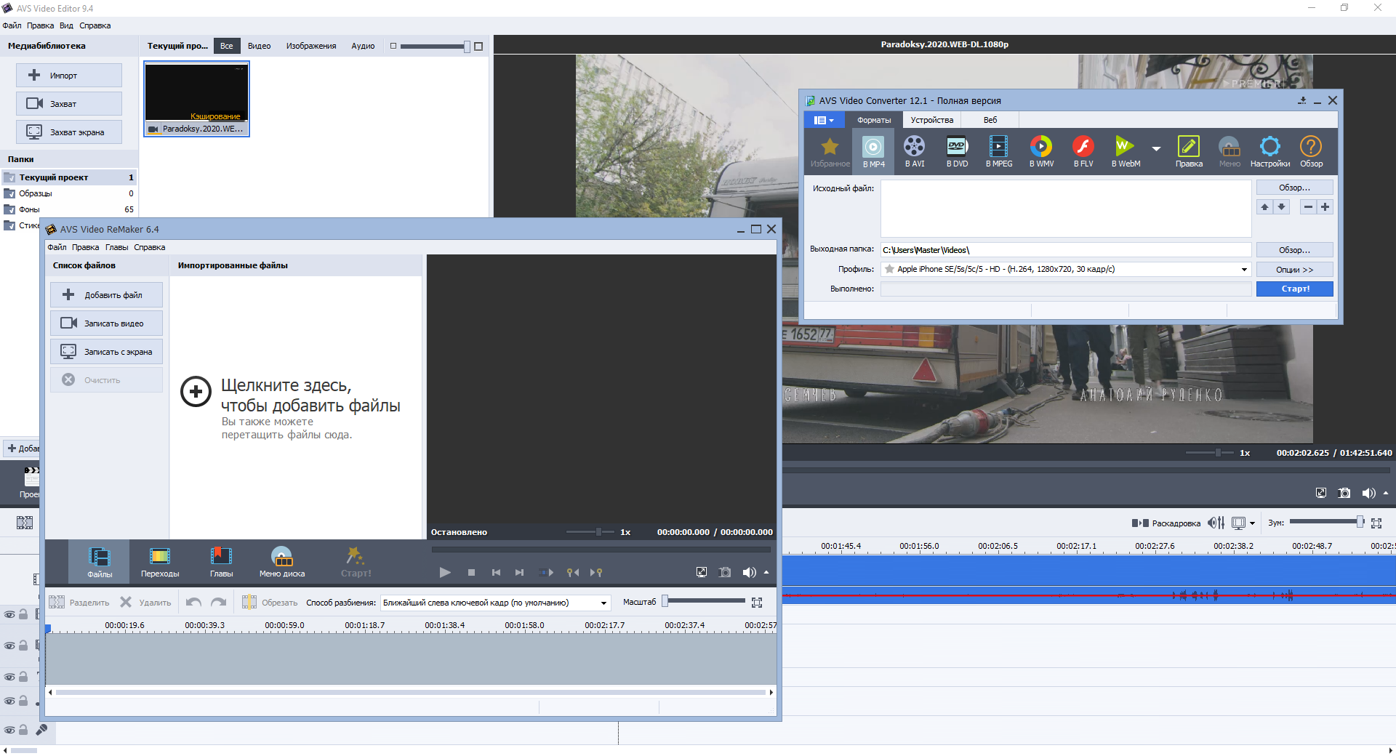
Task: Open the Файлы section in ReMaker
Action: point(100,562)
